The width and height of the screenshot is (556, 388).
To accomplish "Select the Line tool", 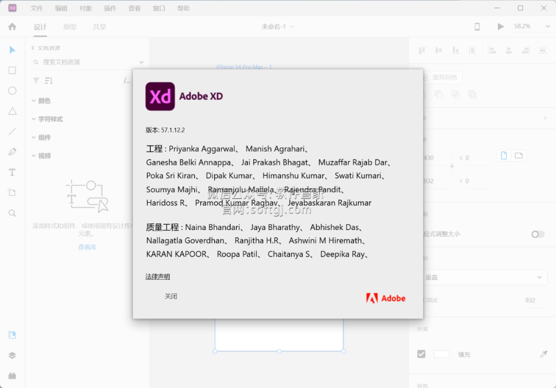I will (12, 131).
